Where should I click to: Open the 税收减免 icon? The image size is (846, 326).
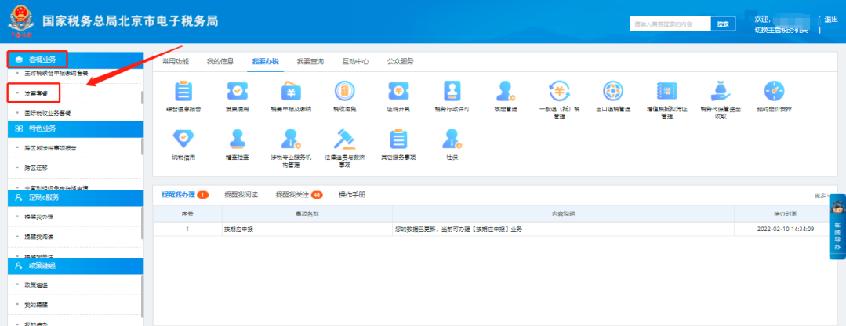pos(344,91)
